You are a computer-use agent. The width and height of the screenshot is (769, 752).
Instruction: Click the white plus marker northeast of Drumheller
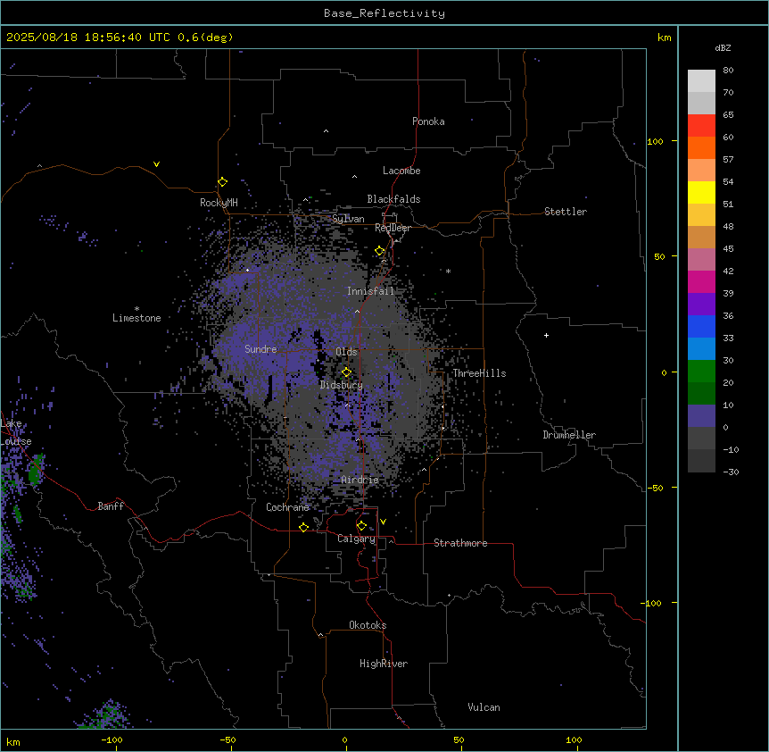[546, 335]
